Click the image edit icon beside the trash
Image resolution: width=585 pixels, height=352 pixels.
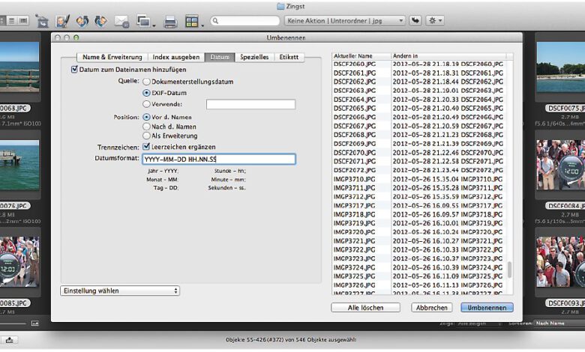coord(63,21)
